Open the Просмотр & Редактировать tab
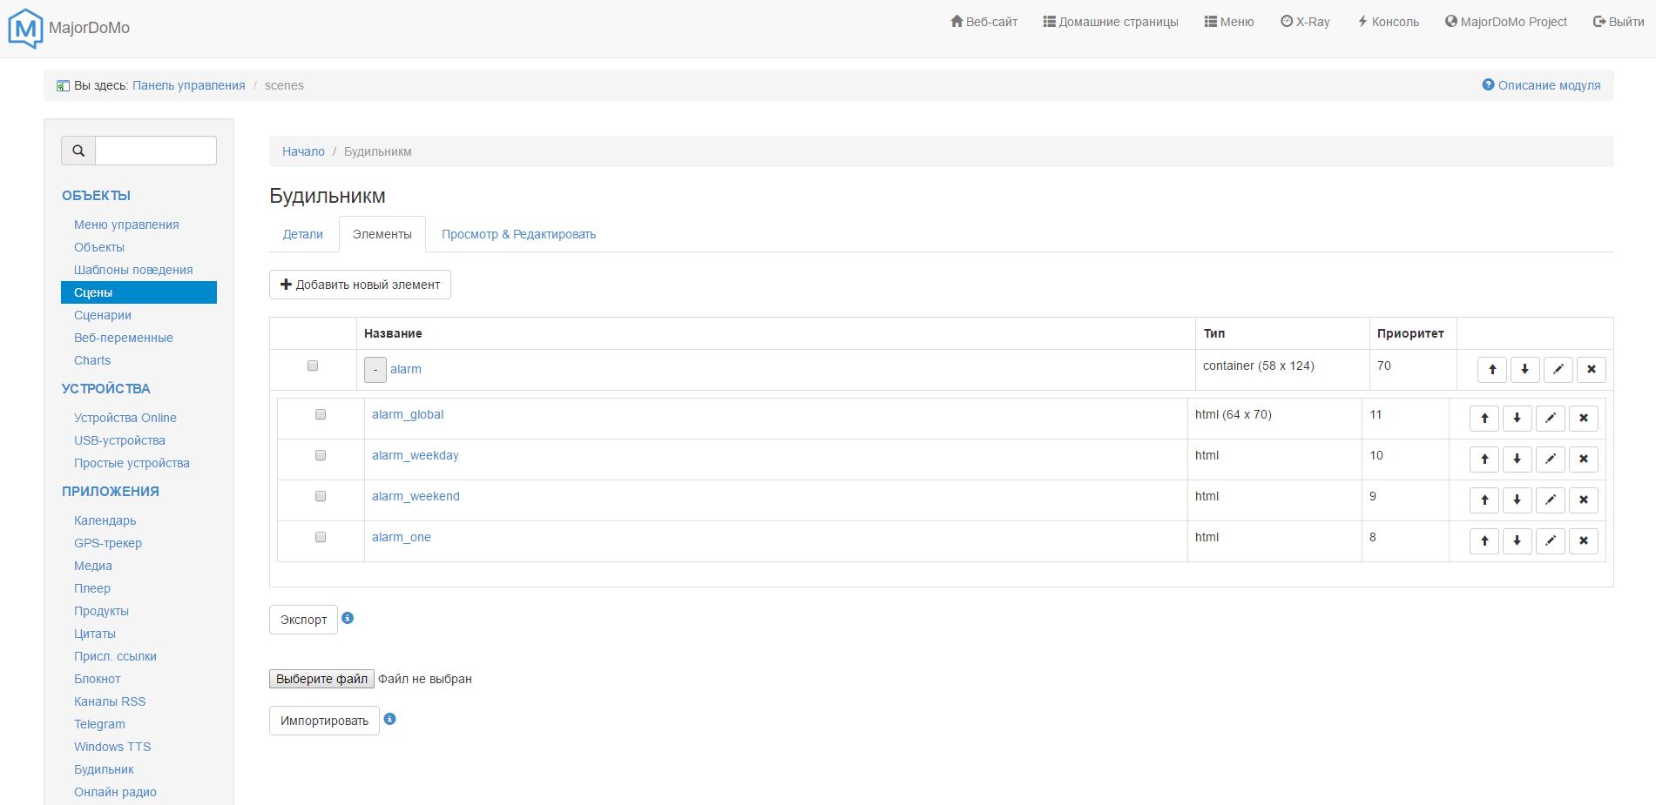This screenshot has width=1656, height=805. point(518,234)
